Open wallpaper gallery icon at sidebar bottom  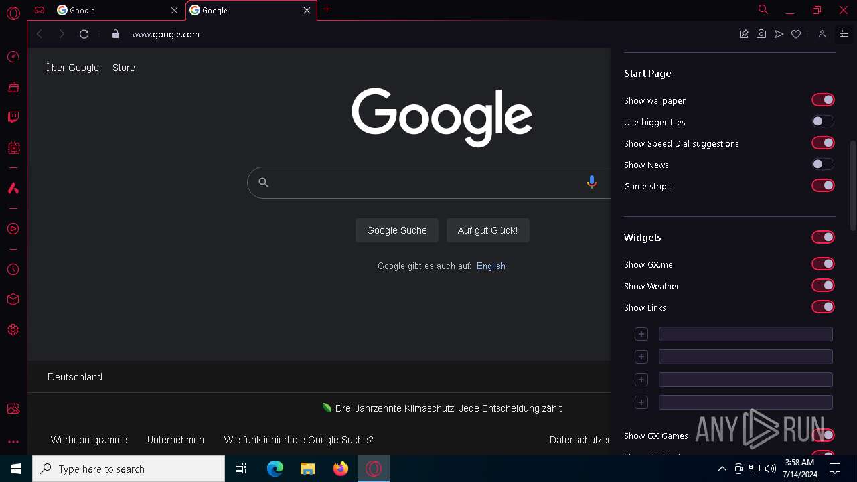coord(13,408)
